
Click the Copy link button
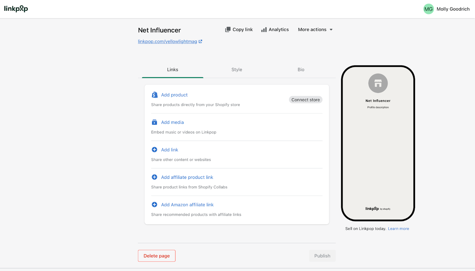pos(239,29)
